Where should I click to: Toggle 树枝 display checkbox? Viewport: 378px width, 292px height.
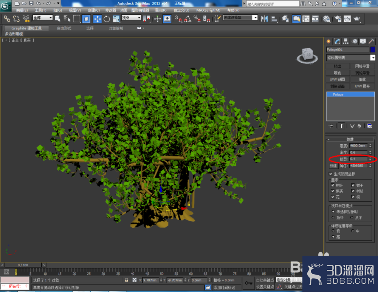pos(353,191)
